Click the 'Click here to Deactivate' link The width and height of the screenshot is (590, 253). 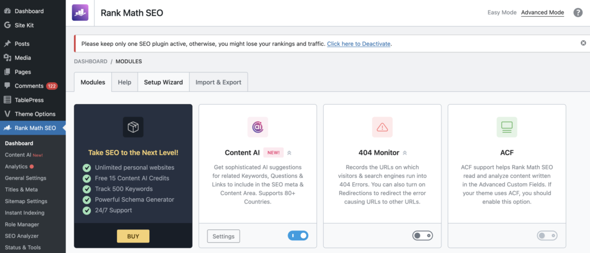tap(358, 44)
